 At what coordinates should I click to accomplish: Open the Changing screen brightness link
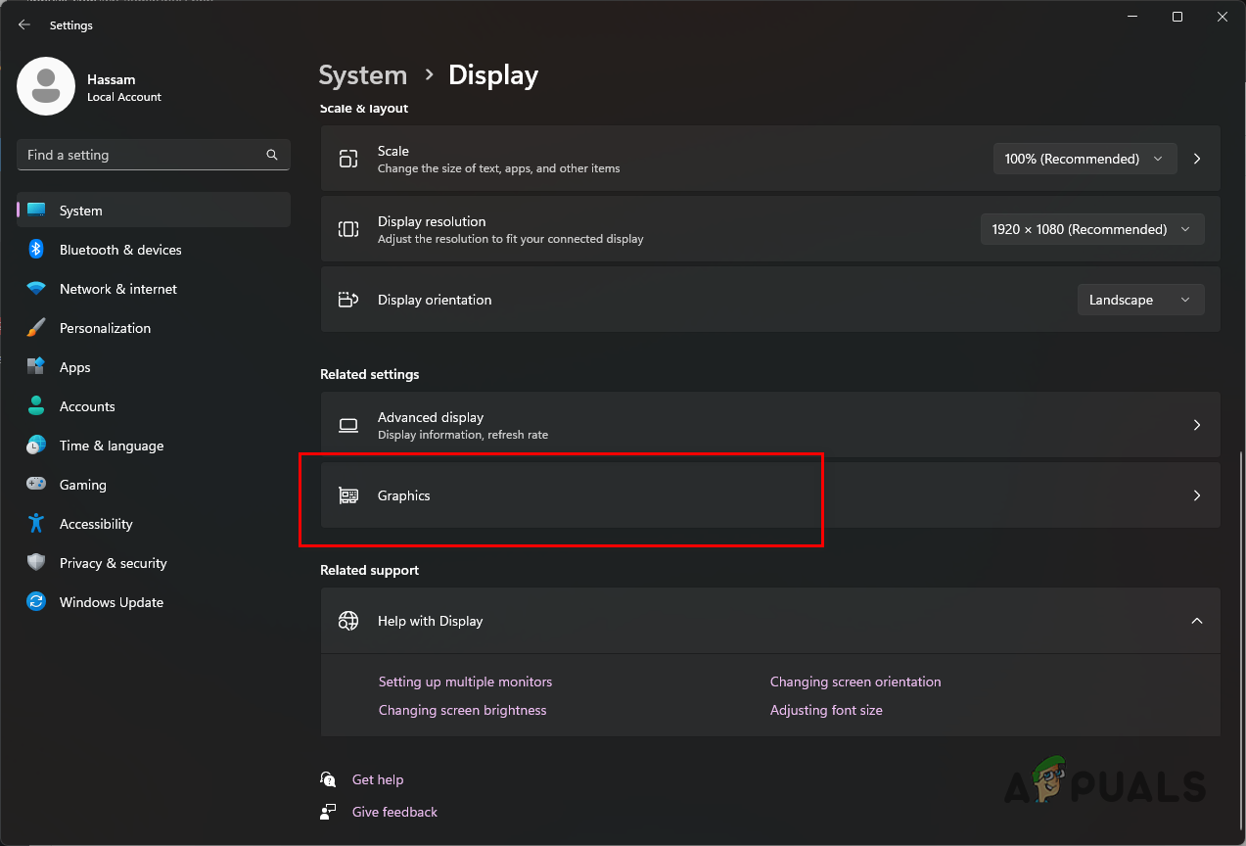pos(462,709)
